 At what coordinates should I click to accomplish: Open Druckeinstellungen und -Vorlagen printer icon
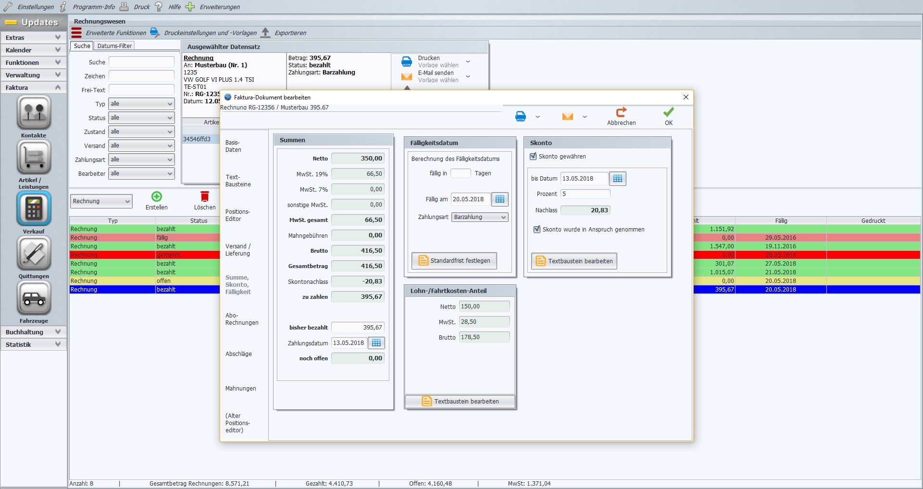coord(155,33)
